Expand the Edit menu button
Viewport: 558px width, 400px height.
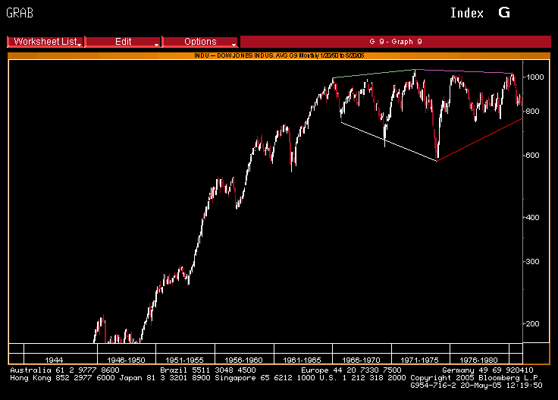(124, 42)
